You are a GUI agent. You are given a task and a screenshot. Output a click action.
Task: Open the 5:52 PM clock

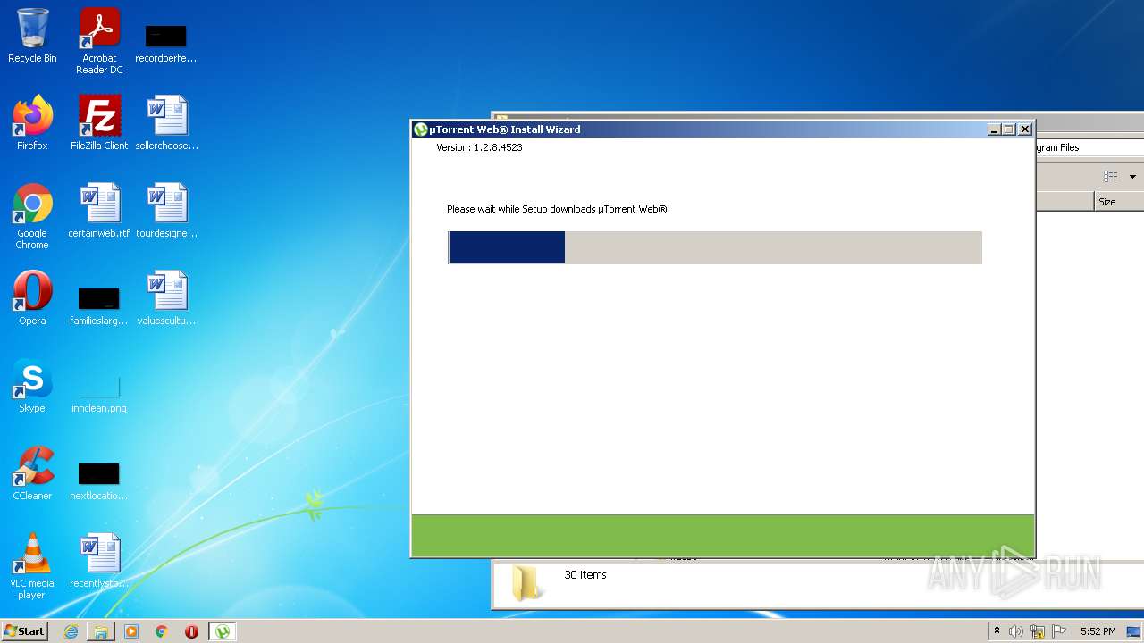1098,631
